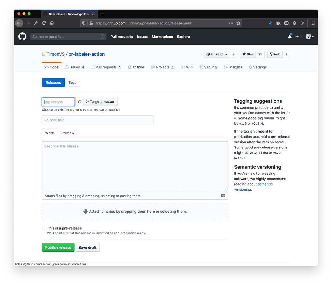Image resolution: width=332 pixels, height=285 pixels.
Task: Bookmark this page with the star icon
Action: (x=238, y=23)
